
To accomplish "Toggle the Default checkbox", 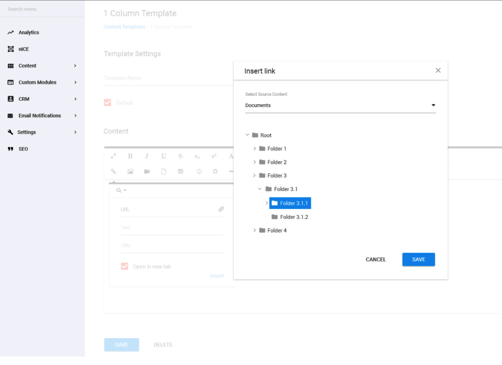I will click(108, 102).
